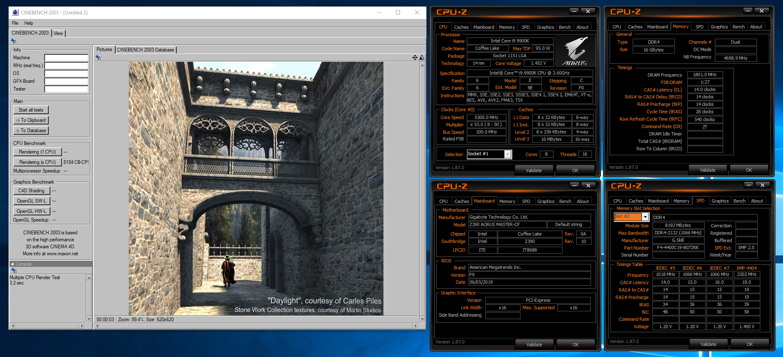
Task: Click the 8184 CB-CPU result text
Action: click(76, 162)
